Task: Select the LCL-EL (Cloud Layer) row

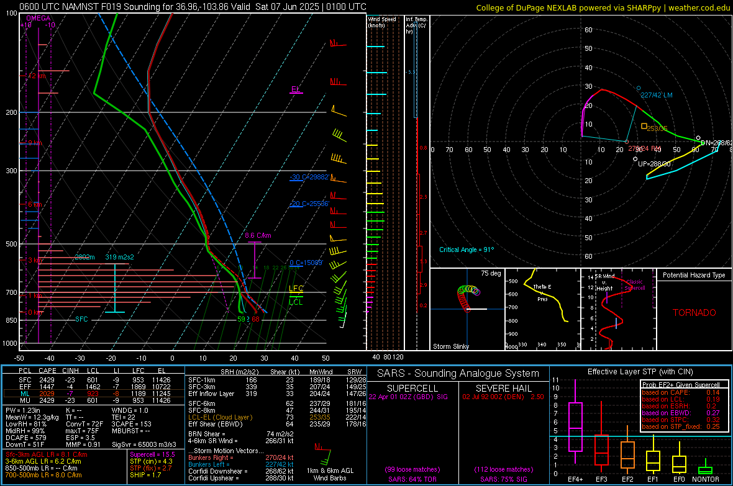Action: coord(277,417)
